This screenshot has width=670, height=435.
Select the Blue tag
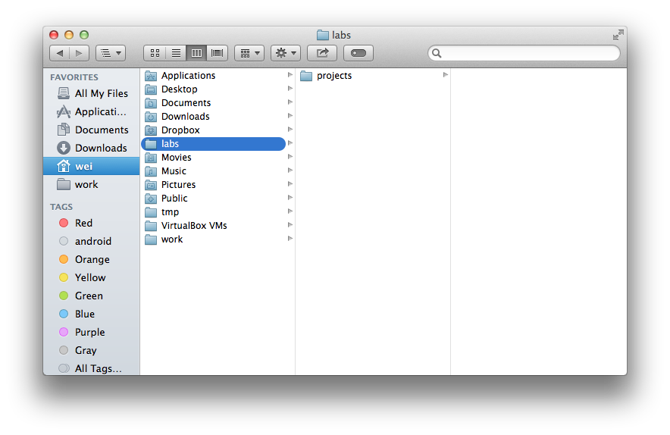pyautogui.click(x=92, y=314)
